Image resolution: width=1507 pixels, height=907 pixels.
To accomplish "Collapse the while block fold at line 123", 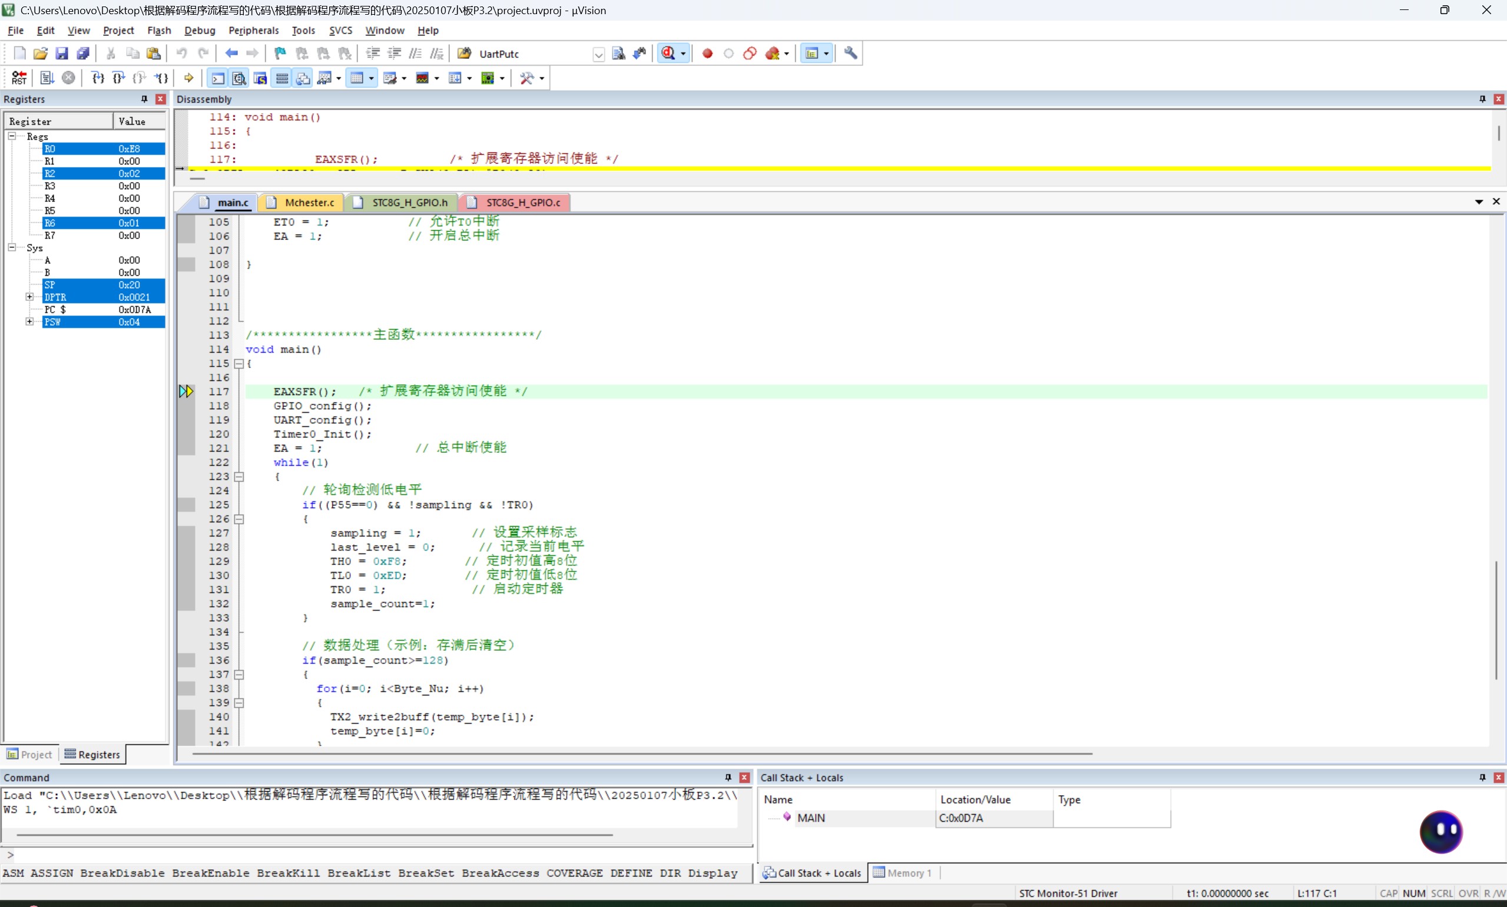I will click(239, 476).
